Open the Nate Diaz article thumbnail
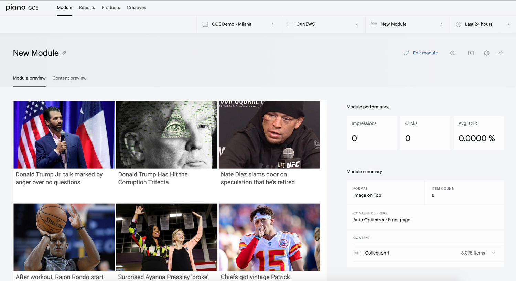Screen dimensions: 516x281 pos(269,134)
